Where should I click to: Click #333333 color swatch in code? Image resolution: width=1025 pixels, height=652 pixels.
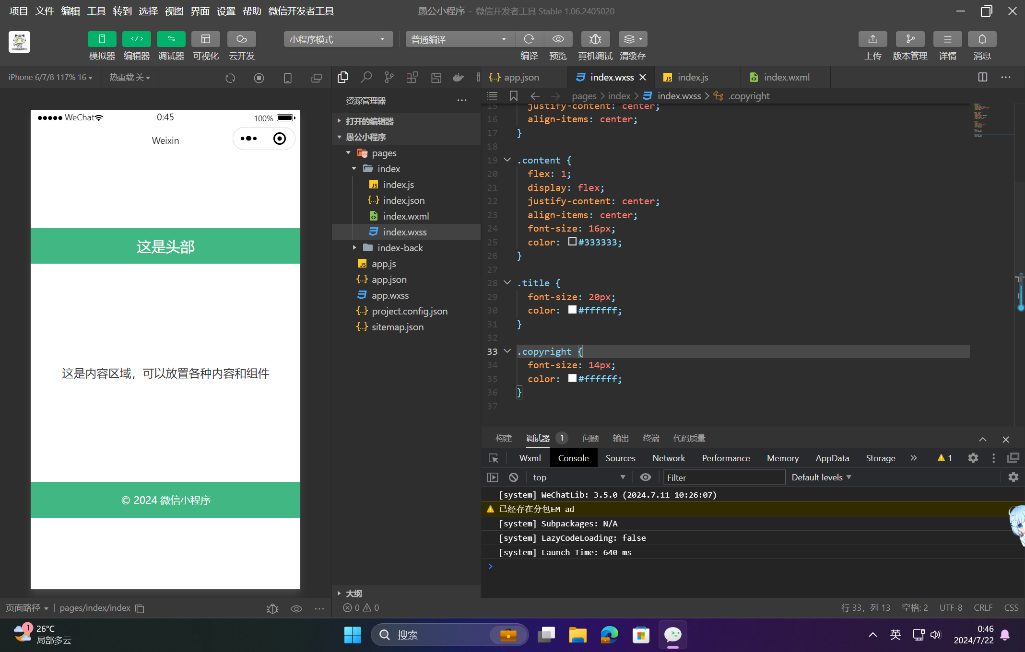coord(572,242)
